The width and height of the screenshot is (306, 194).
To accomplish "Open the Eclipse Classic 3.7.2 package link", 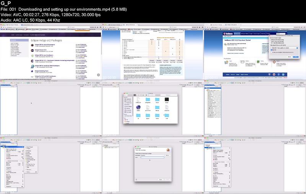I will pyautogui.click(x=41, y=50).
